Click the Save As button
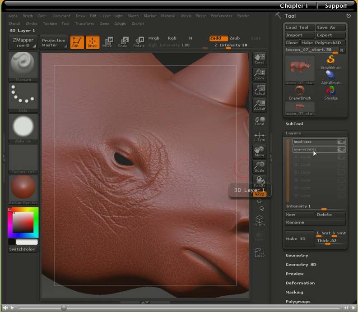Image resolution: width=358 pixels, height=312 pixels. pyautogui.click(x=330, y=28)
